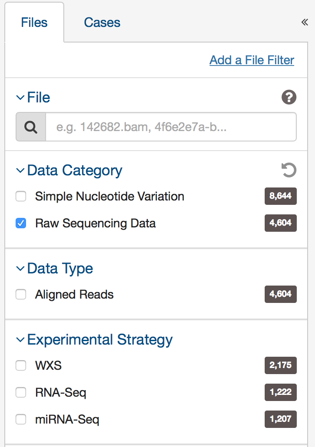Image resolution: width=315 pixels, height=447 pixels.
Task: Click the 8,644 count badge
Action: (x=280, y=196)
